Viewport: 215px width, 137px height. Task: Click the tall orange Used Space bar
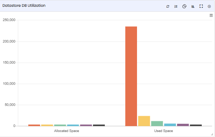[131, 76]
